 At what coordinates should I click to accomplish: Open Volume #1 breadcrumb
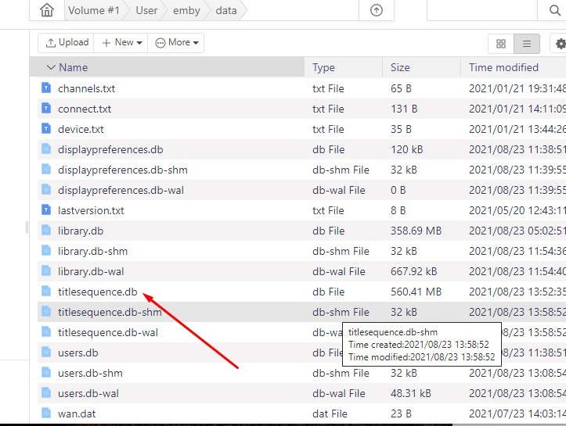(x=94, y=10)
